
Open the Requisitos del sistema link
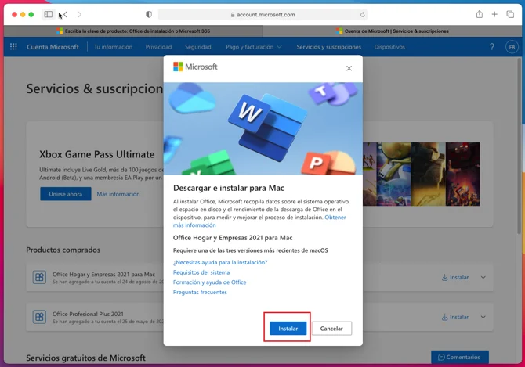point(201,272)
